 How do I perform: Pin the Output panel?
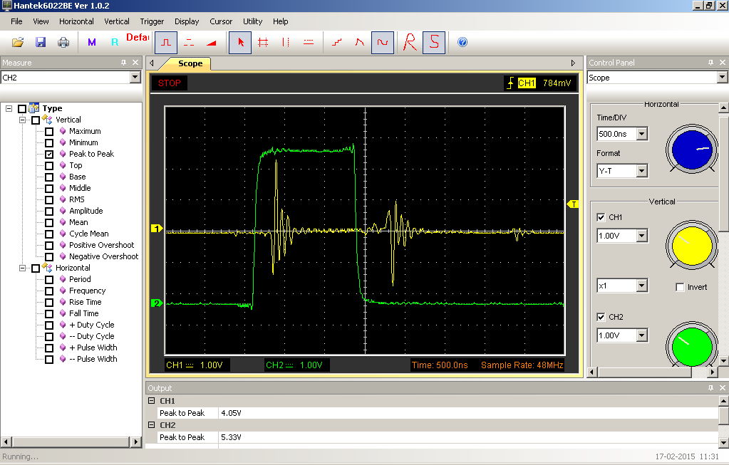[711, 387]
